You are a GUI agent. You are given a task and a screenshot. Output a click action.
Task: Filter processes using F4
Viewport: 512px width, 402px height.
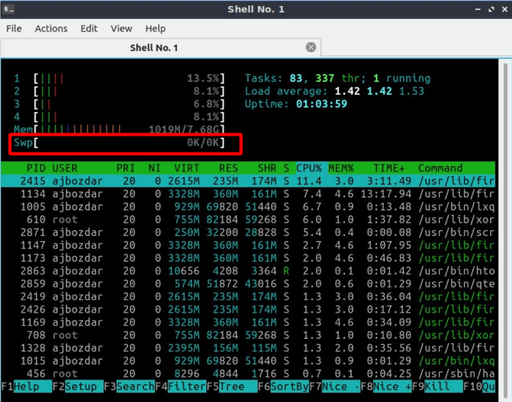[x=179, y=386]
